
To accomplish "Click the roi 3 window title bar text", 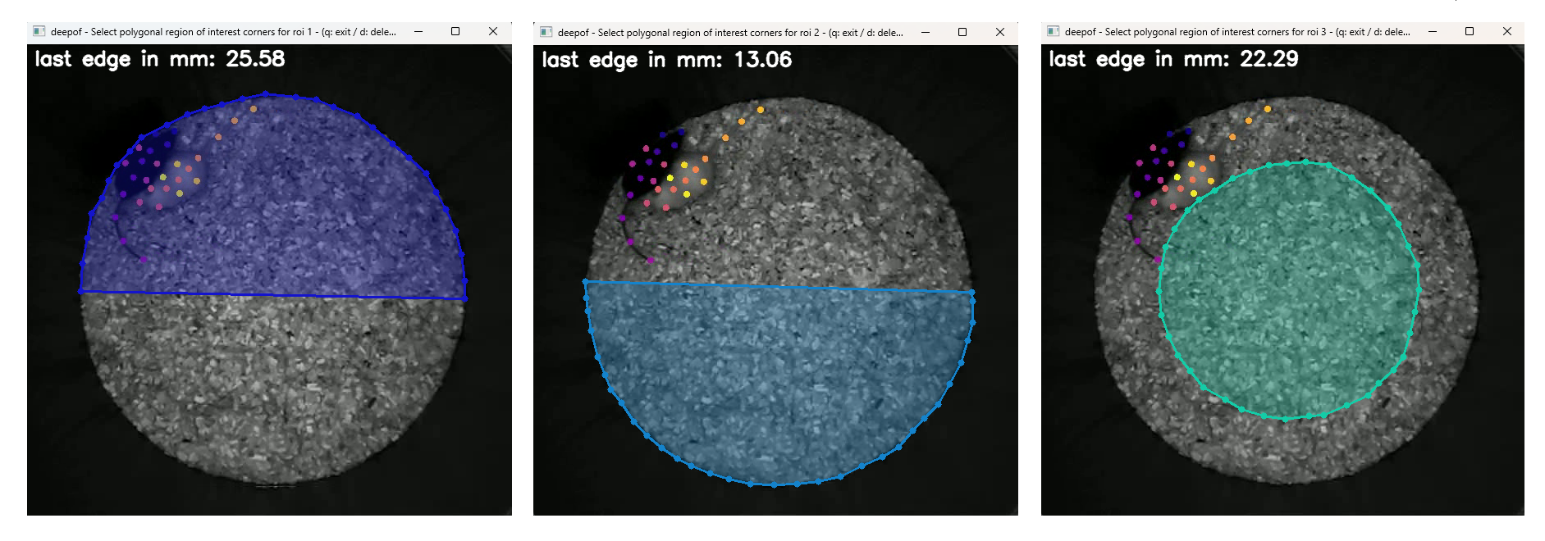I will (x=1237, y=32).
